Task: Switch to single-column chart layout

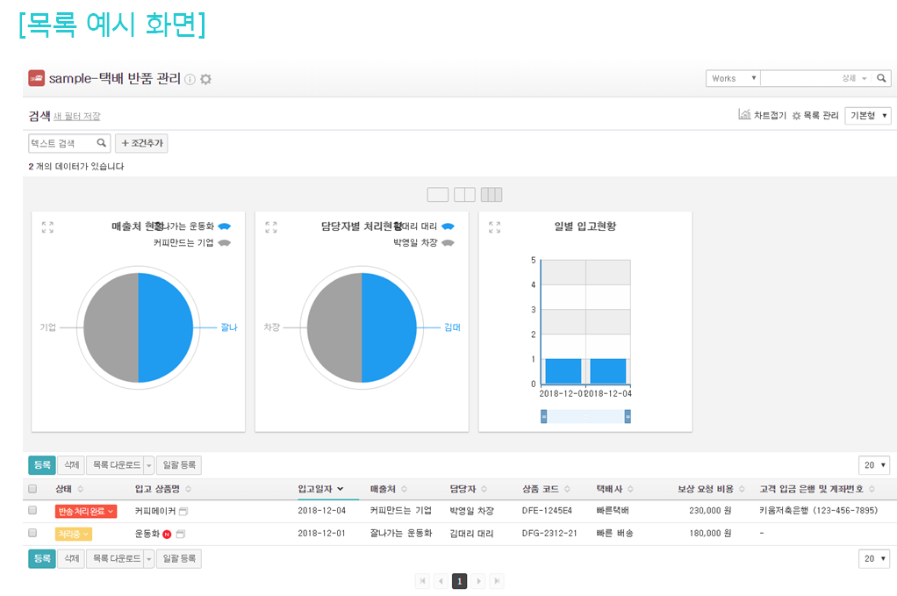Action: point(437,194)
